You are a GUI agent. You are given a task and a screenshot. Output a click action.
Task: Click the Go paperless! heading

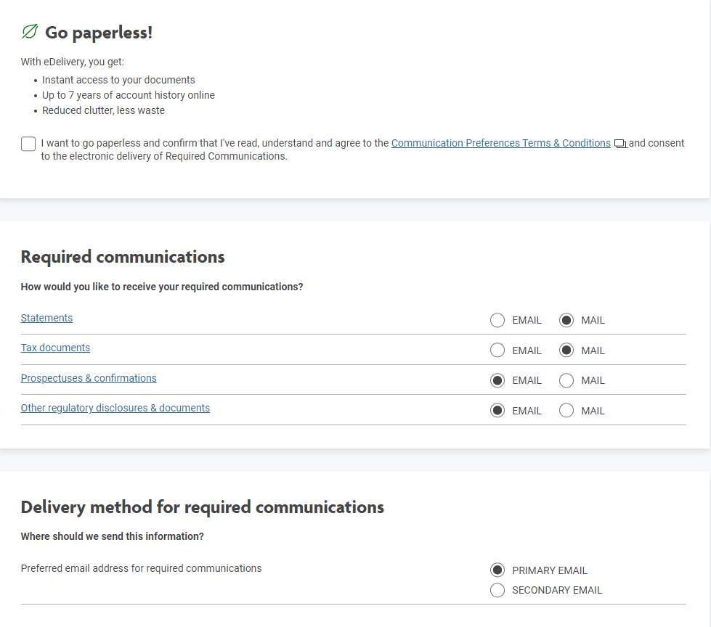(x=99, y=33)
